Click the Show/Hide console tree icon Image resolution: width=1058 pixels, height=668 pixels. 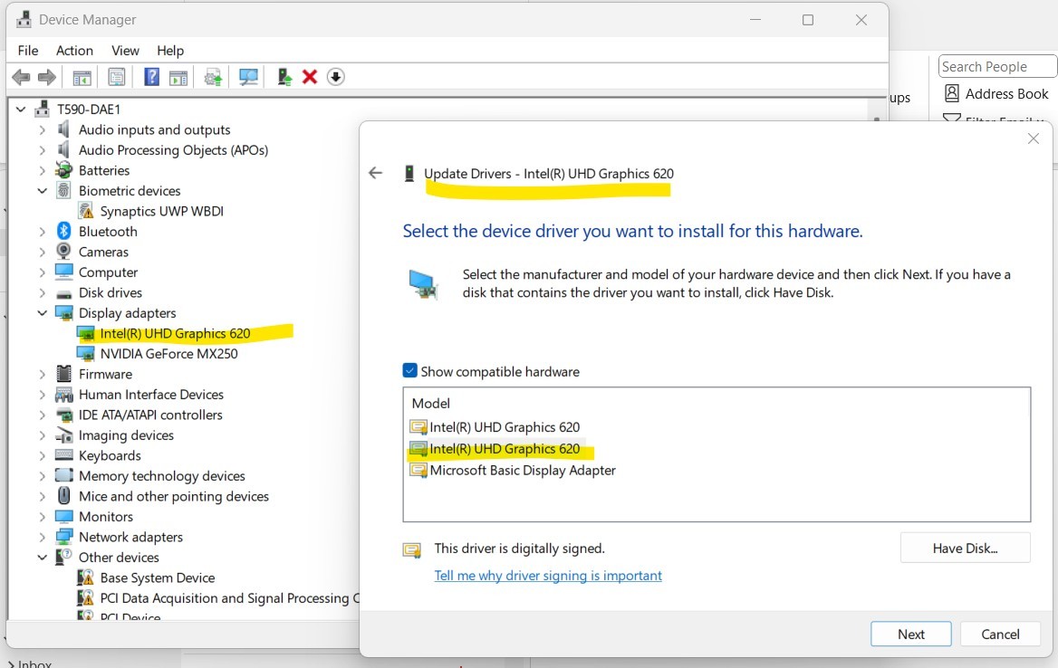pos(81,77)
